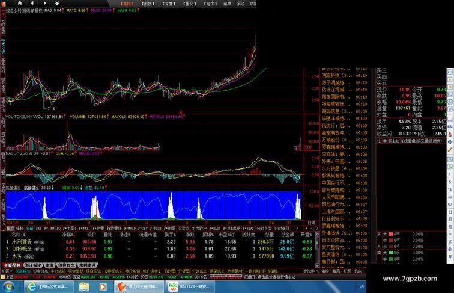Click the blue four-way arrows icon in the right sidebar

point(450,142)
